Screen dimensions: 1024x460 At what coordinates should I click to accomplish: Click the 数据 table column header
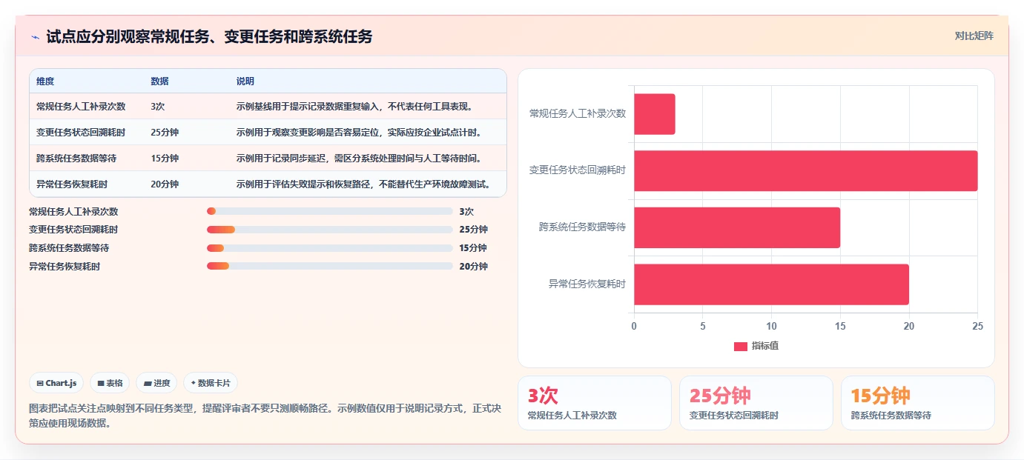159,81
